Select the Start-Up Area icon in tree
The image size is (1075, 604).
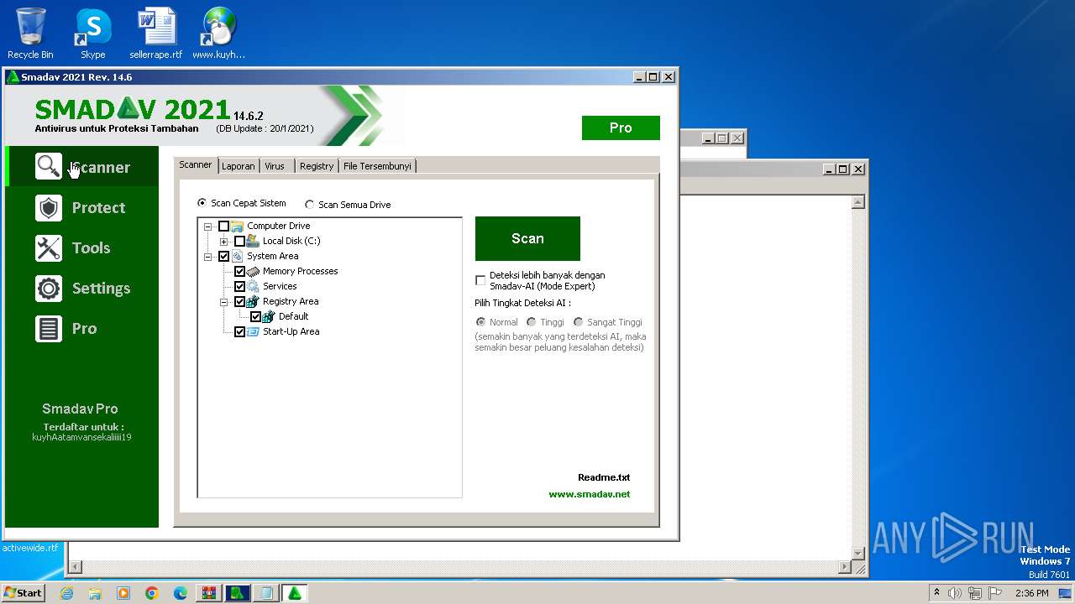[x=253, y=331]
